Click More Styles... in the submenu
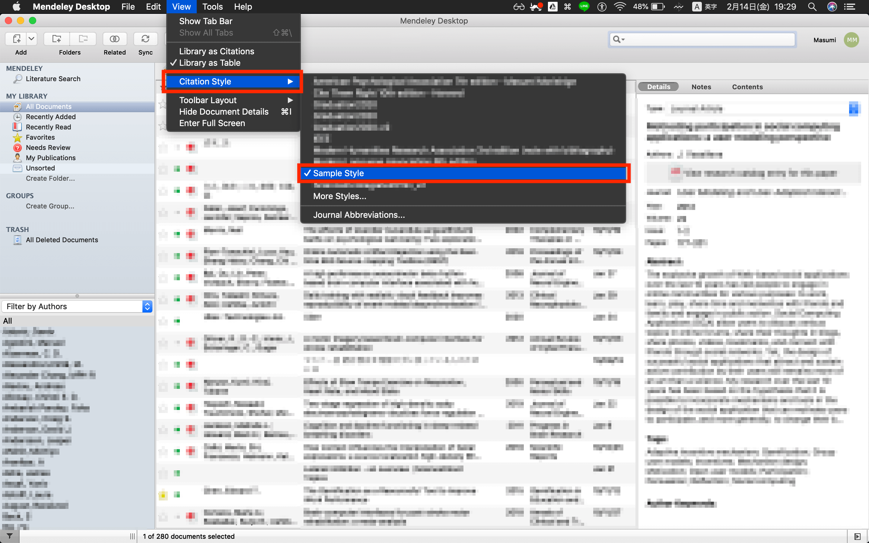The width and height of the screenshot is (869, 543). [463, 196]
